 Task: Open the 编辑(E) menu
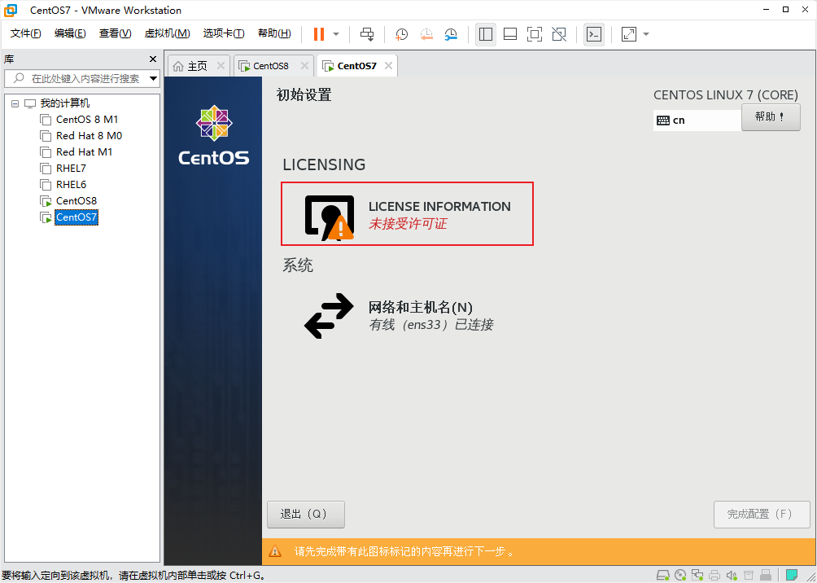(70, 33)
